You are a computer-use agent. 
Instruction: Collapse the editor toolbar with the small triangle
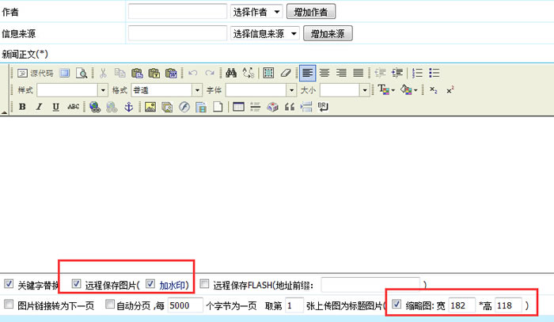click(x=4, y=112)
